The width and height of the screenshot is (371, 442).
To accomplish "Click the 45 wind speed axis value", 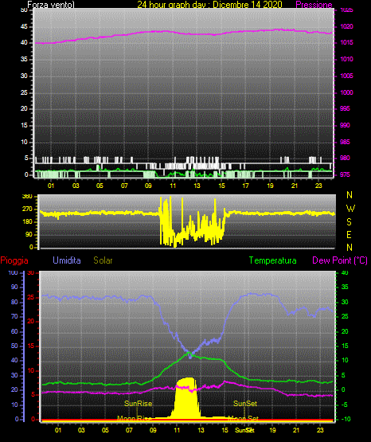I will 24,27.
